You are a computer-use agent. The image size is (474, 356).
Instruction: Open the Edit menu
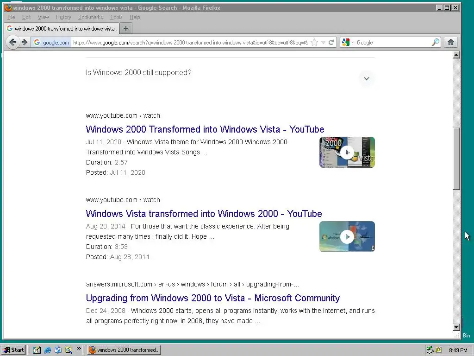26,17
